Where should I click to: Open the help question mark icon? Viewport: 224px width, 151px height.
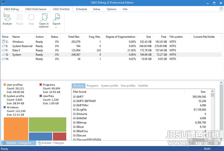pyautogui.click(x=221, y=9)
